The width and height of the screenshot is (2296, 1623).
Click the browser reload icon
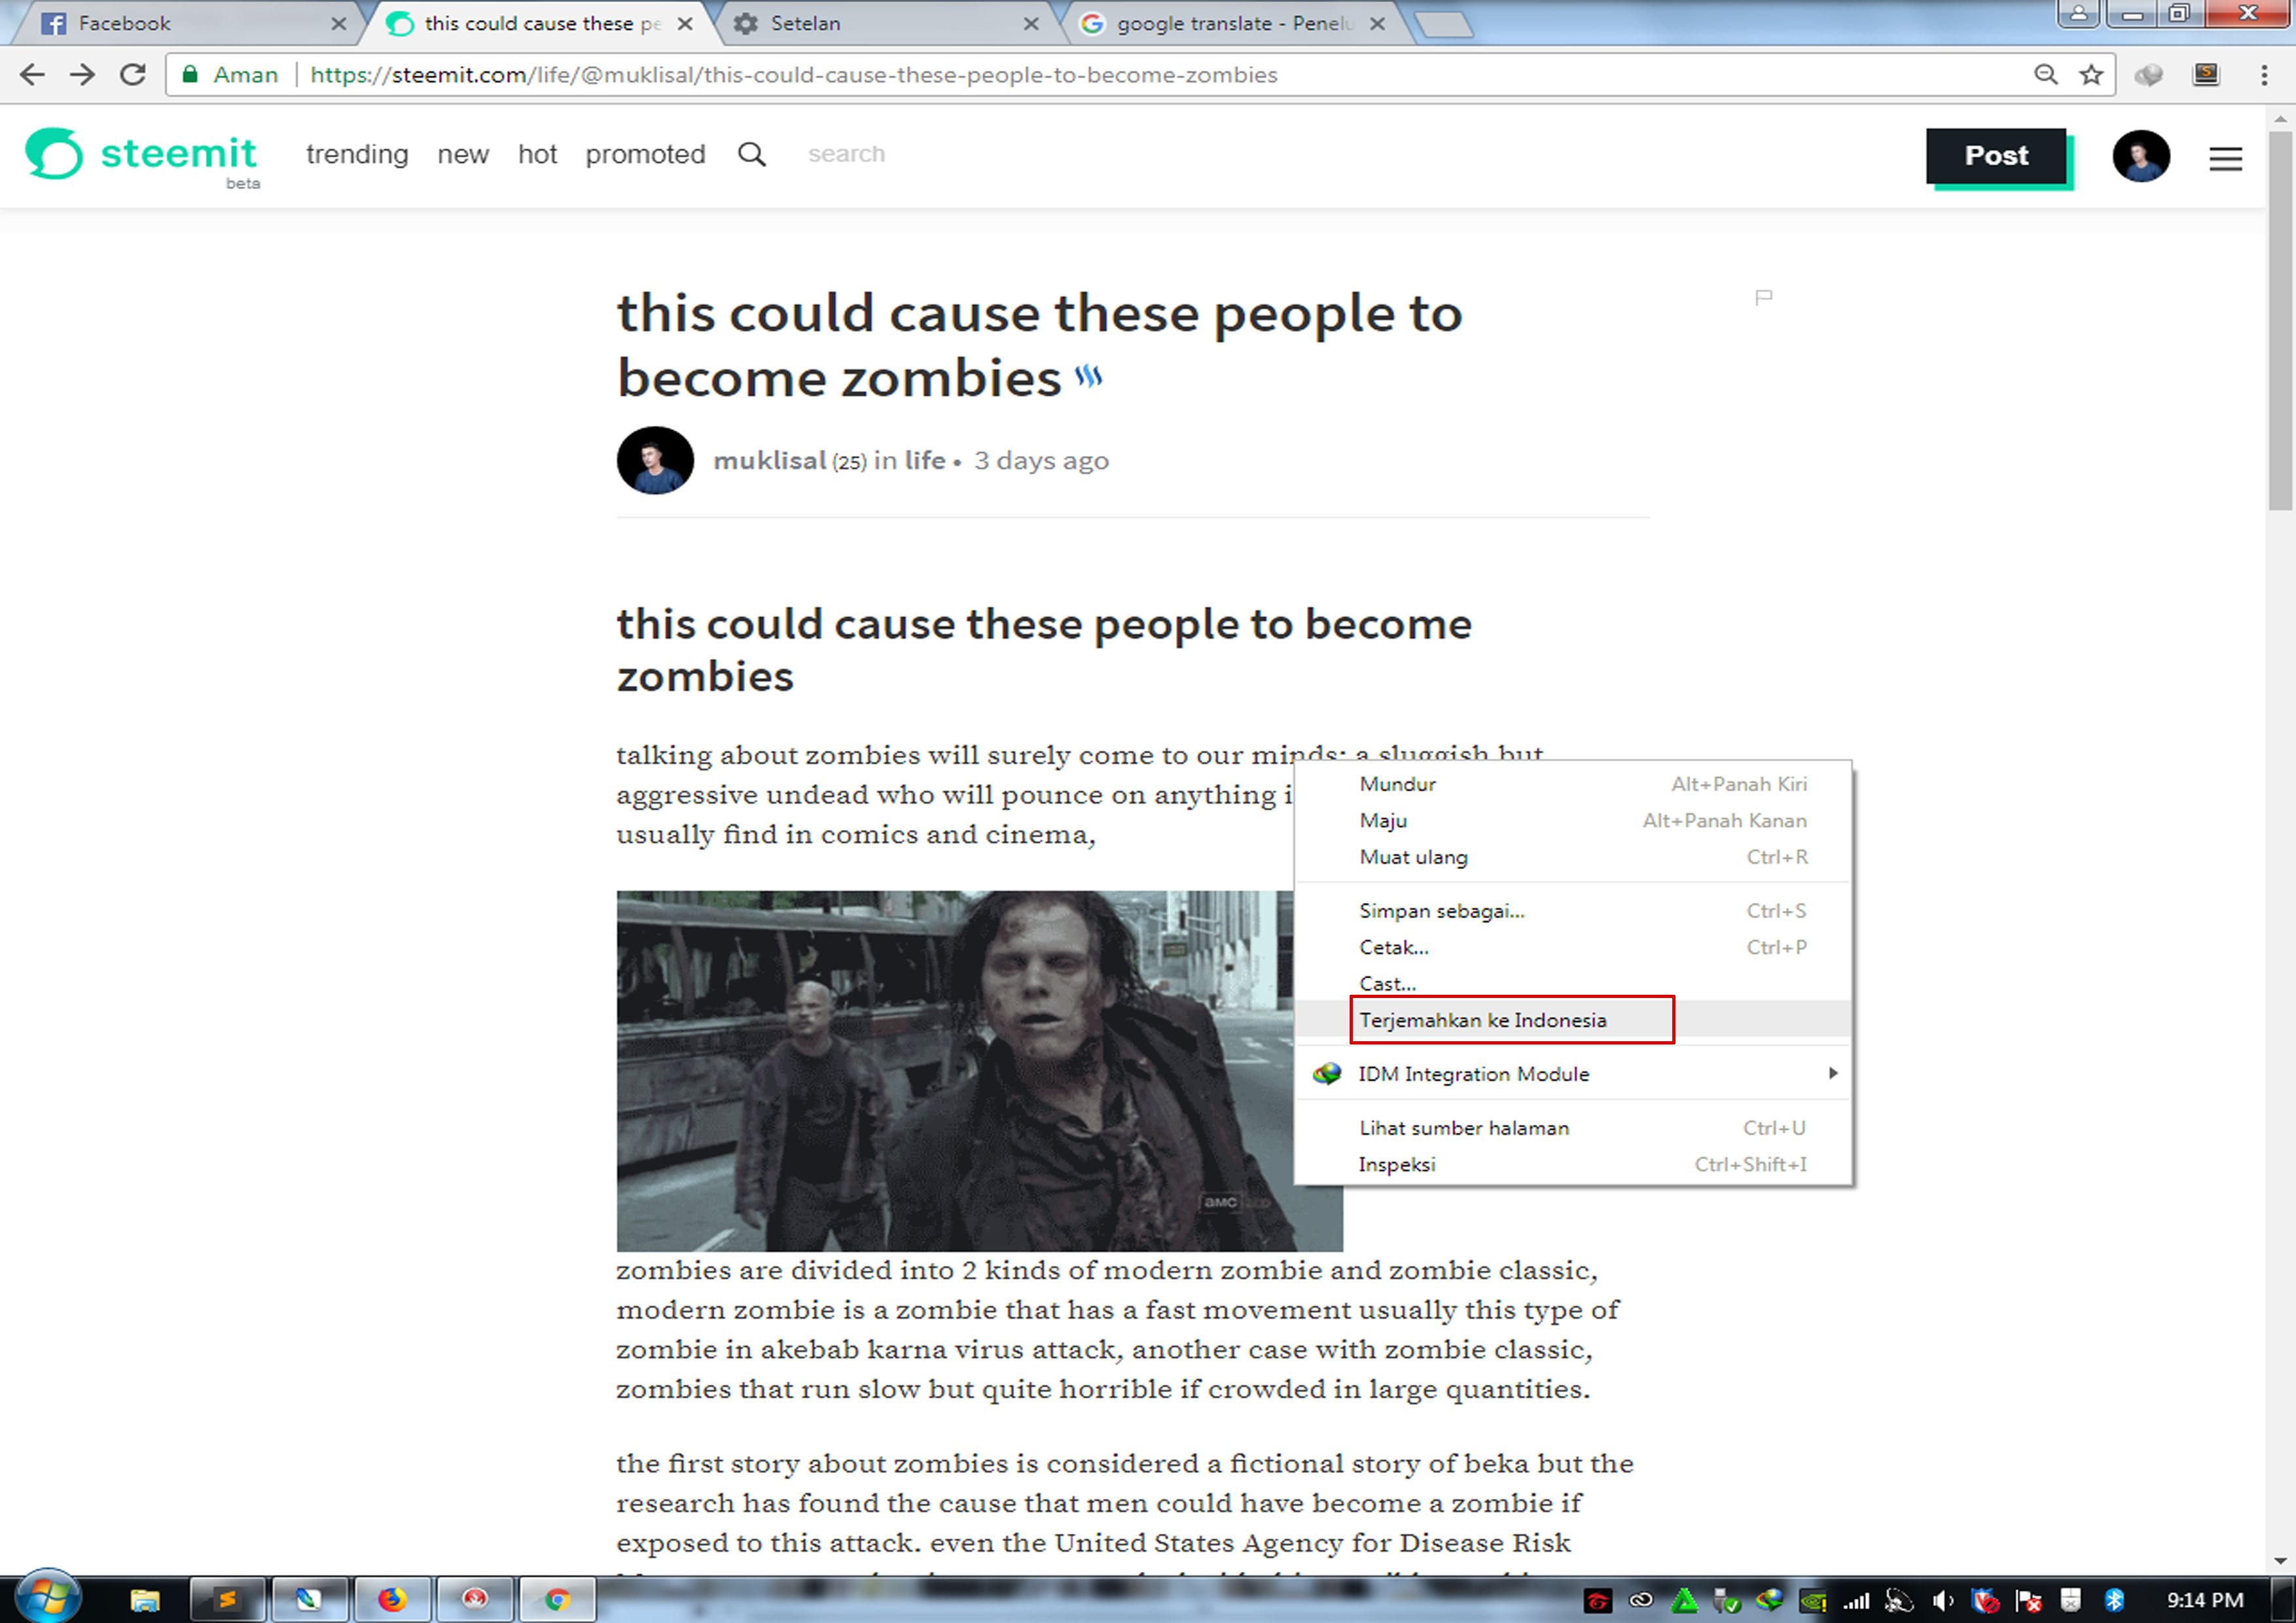coord(133,75)
